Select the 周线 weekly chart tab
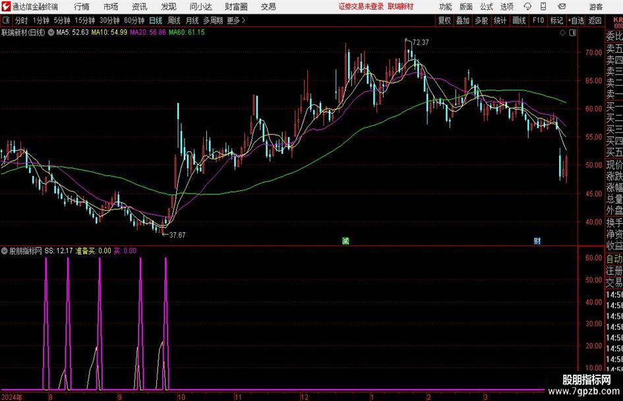623x401 pixels. click(174, 20)
